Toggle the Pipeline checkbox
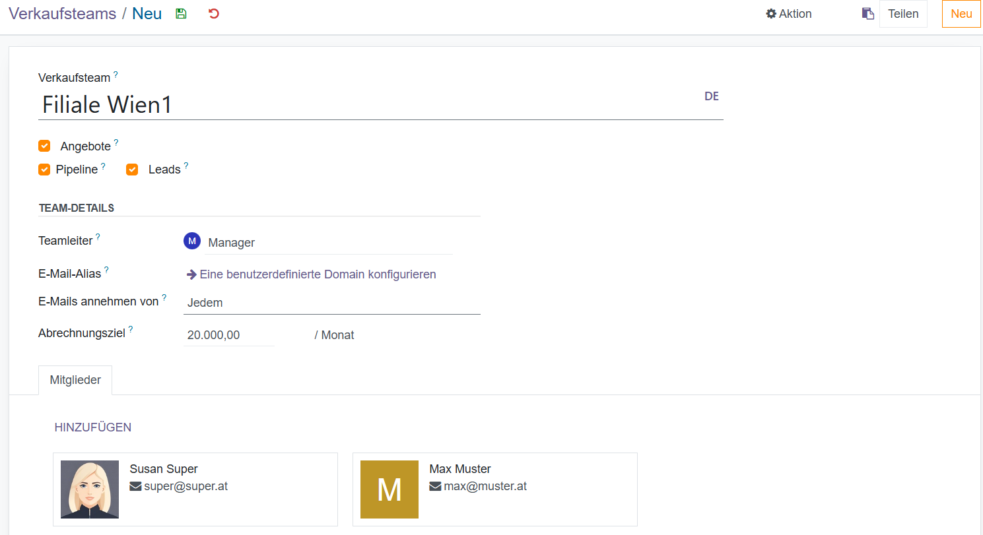Image resolution: width=983 pixels, height=535 pixels. [44, 170]
